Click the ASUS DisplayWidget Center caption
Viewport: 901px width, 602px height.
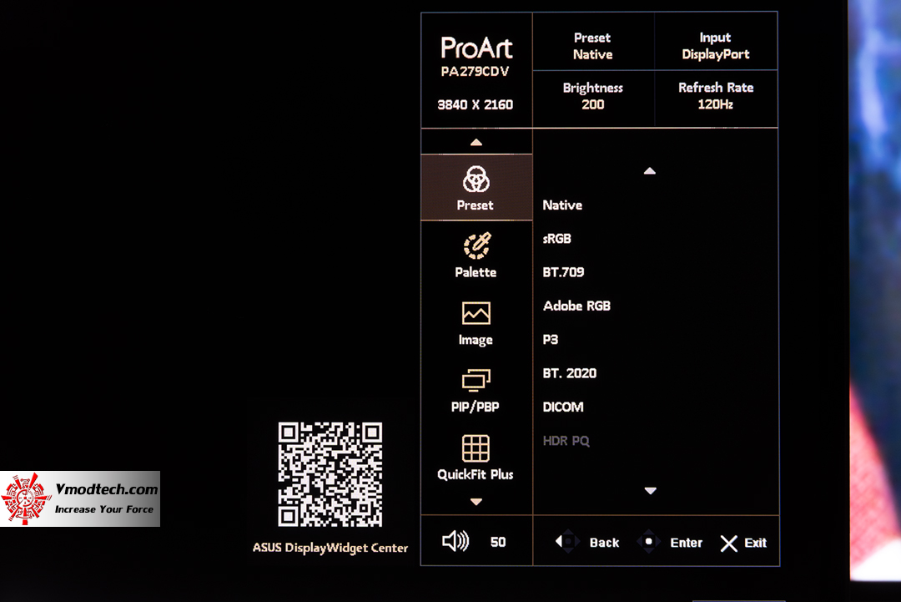[330, 548]
